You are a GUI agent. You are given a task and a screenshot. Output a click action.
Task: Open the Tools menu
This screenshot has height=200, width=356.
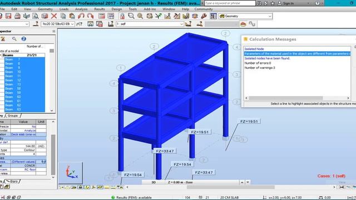click(132, 9)
